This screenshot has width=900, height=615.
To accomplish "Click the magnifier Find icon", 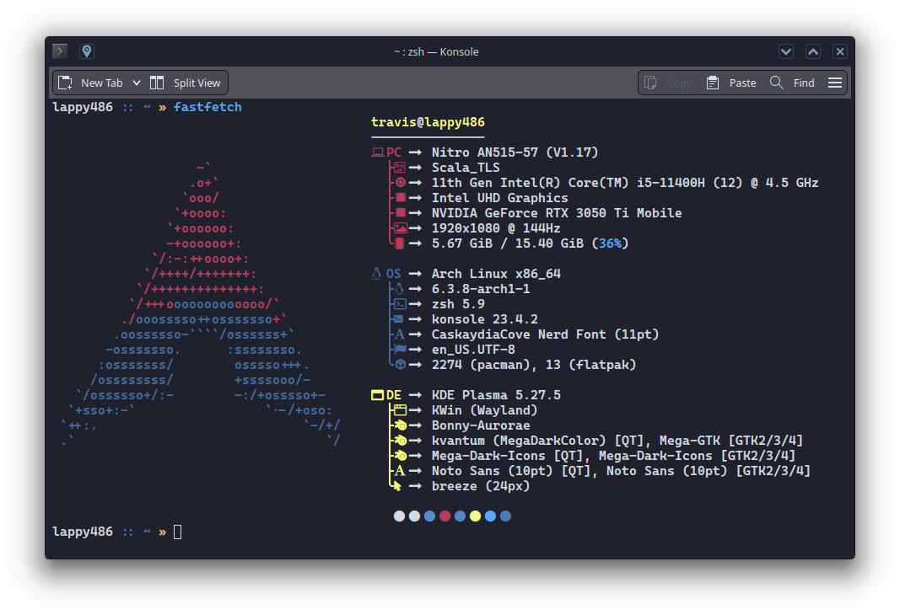I will click(x=776, y=83).
